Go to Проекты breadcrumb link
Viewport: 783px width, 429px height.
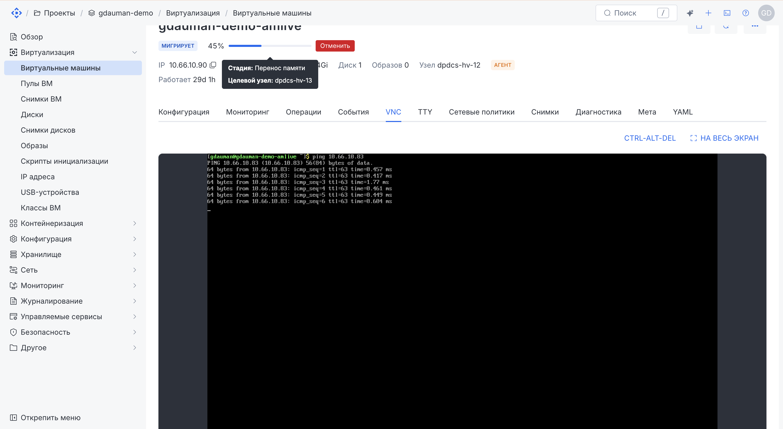click(x=59, y=13)
